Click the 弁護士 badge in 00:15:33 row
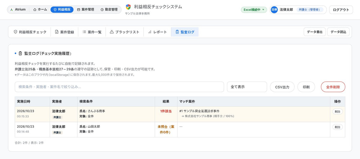 coord(57,117)
